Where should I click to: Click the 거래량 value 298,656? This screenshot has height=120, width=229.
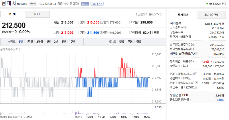tap(147, 23)
